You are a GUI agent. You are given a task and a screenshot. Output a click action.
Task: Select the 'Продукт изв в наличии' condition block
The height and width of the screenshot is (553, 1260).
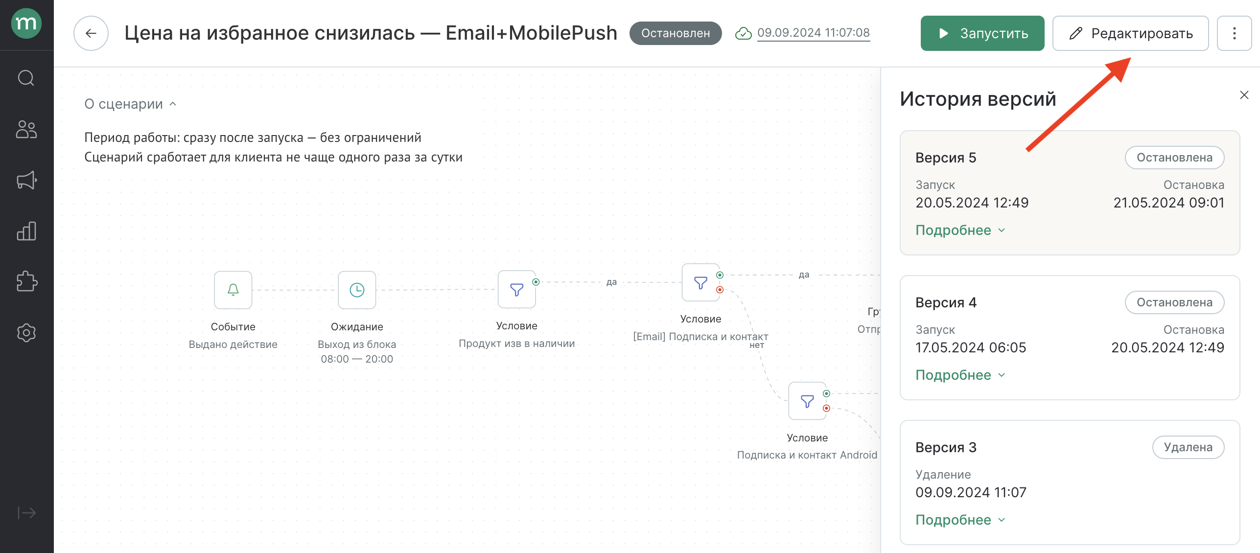point(516,289)
